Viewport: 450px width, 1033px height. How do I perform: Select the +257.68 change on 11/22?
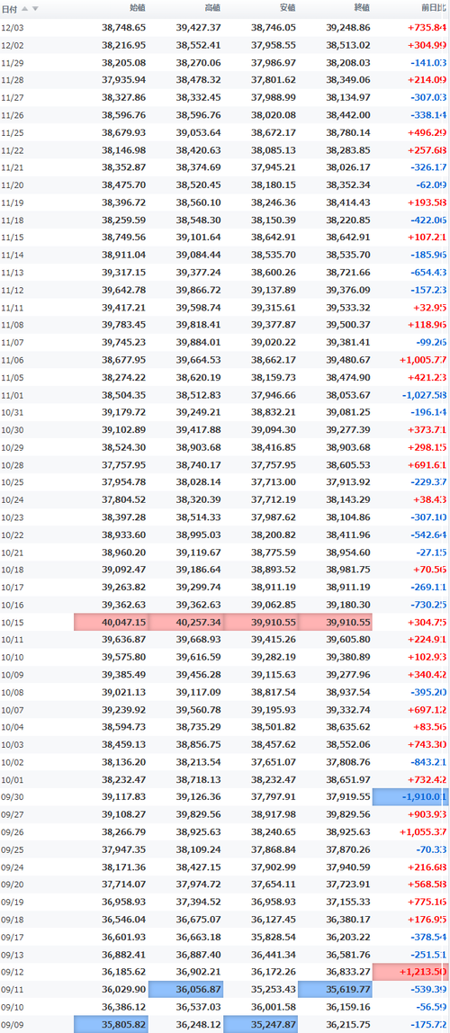point(427,149)
